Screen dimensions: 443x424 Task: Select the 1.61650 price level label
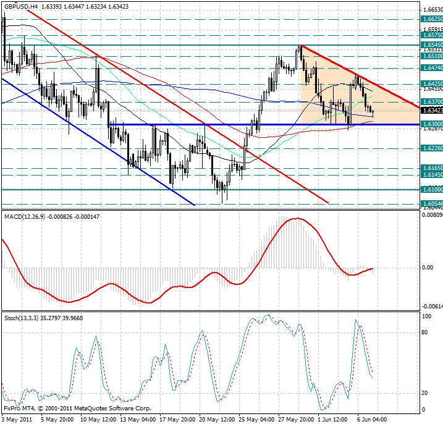432,168
